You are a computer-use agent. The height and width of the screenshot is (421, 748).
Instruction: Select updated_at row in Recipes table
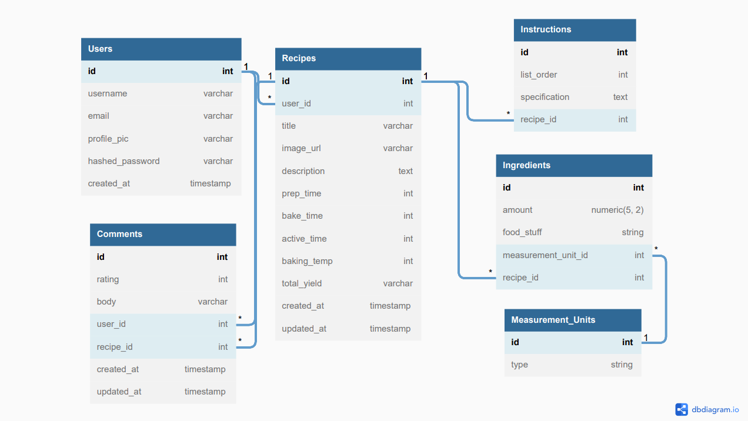[x=348, y=329]
